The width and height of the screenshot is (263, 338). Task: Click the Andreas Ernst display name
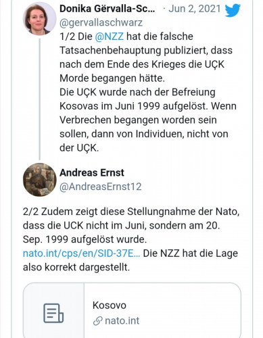92,173
